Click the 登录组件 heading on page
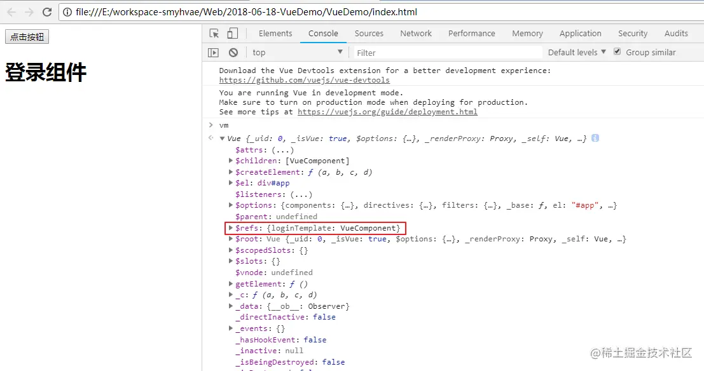704x371 pixels. click(45, 72)
